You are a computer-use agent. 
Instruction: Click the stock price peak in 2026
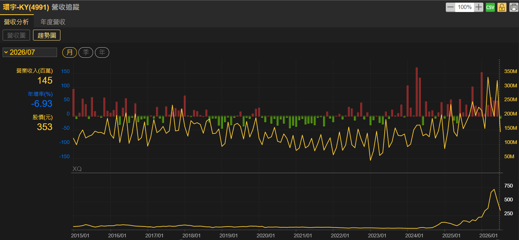(x=494, y=189)
